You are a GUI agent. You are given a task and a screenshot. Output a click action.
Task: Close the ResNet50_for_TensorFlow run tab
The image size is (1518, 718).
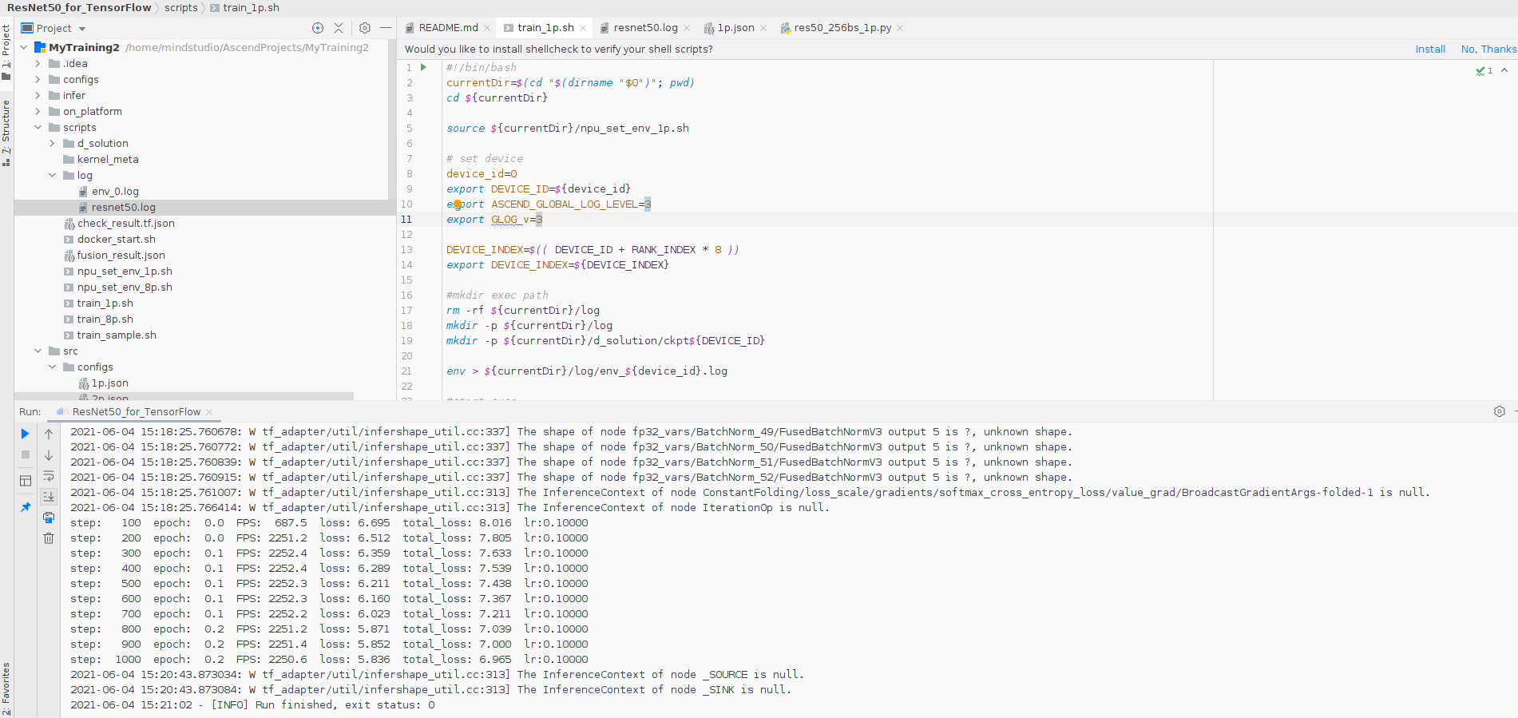[209, 412]
